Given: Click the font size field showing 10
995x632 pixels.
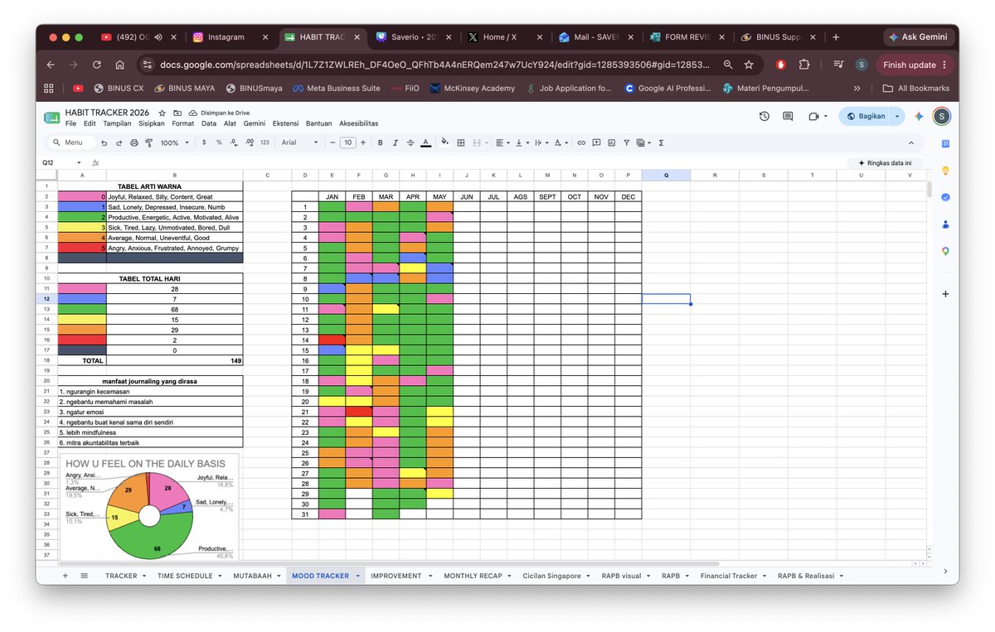Looking at the screenshot, I should [x=348, y=142].
